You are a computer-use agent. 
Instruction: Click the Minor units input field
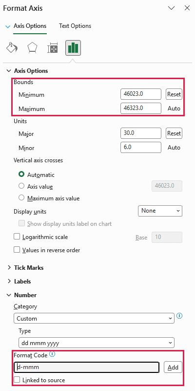(141, 147)
